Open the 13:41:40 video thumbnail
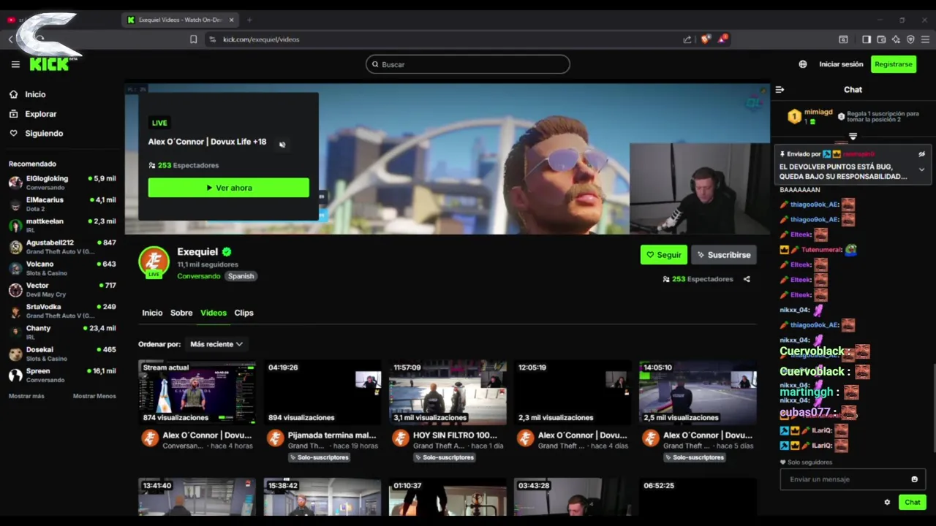The height and width of the screenshot is (526, 936). pyautogui.click(x=197, y=497)
